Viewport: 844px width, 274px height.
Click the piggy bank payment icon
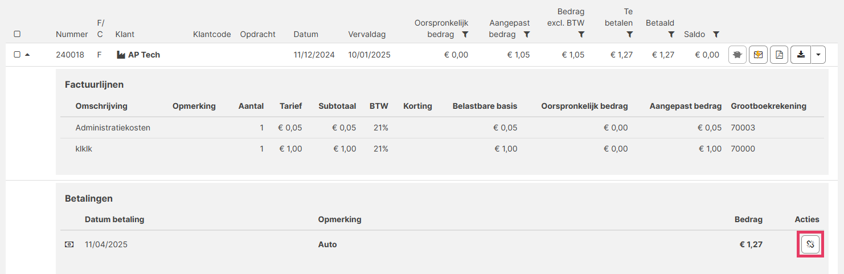pos(738,55)
